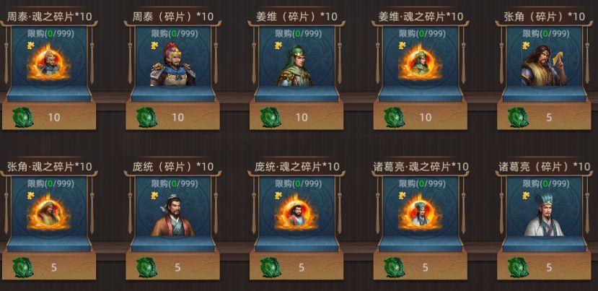Purchase 姜维（碎片） for 10 jade
The height and width of the screenshot is (291, 598).
click(x=296, y=116)
